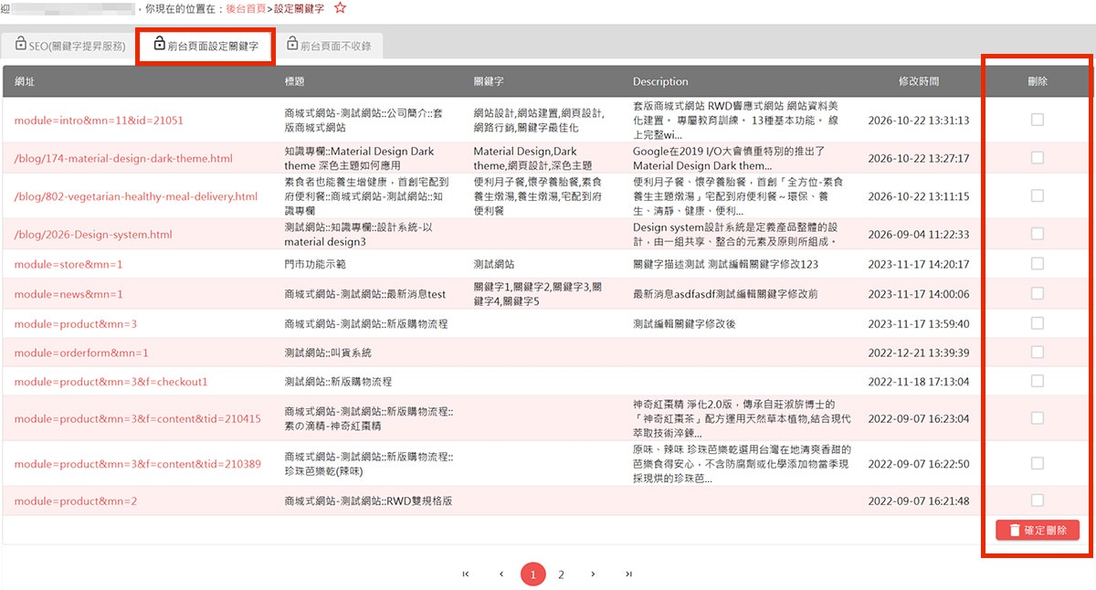Open /blog/2026-Design-system.html link
Screen dimensions: 1096x590
click(93, 235)
